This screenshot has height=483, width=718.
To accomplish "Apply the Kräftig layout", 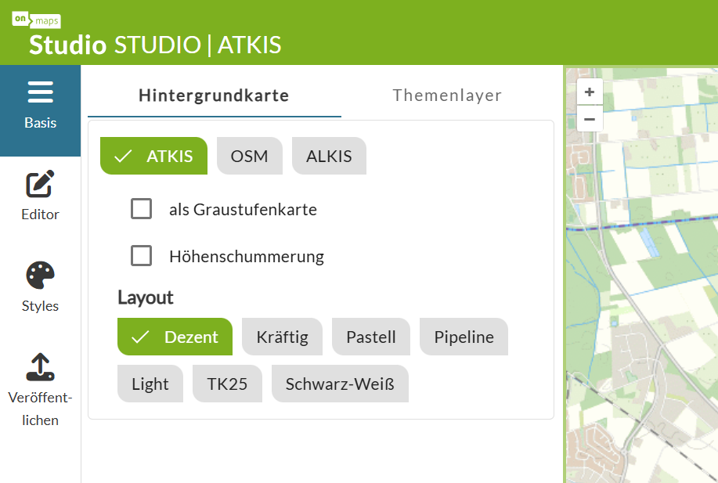I will pyautogui.click(x=282, y=337).
